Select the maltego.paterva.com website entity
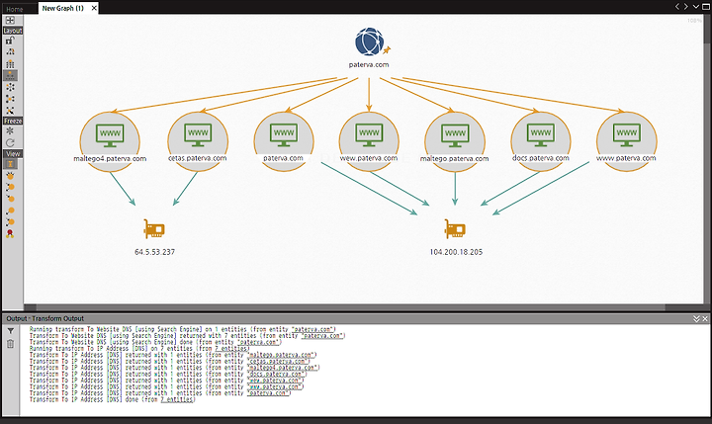The height and width of the screenshot is (424, 712). pyautogui.click(x=455, y=141)
